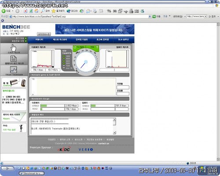Click the KIDC banner advertisement
Image resolution: width=220 pixels, height=176 pixels.
95,29
